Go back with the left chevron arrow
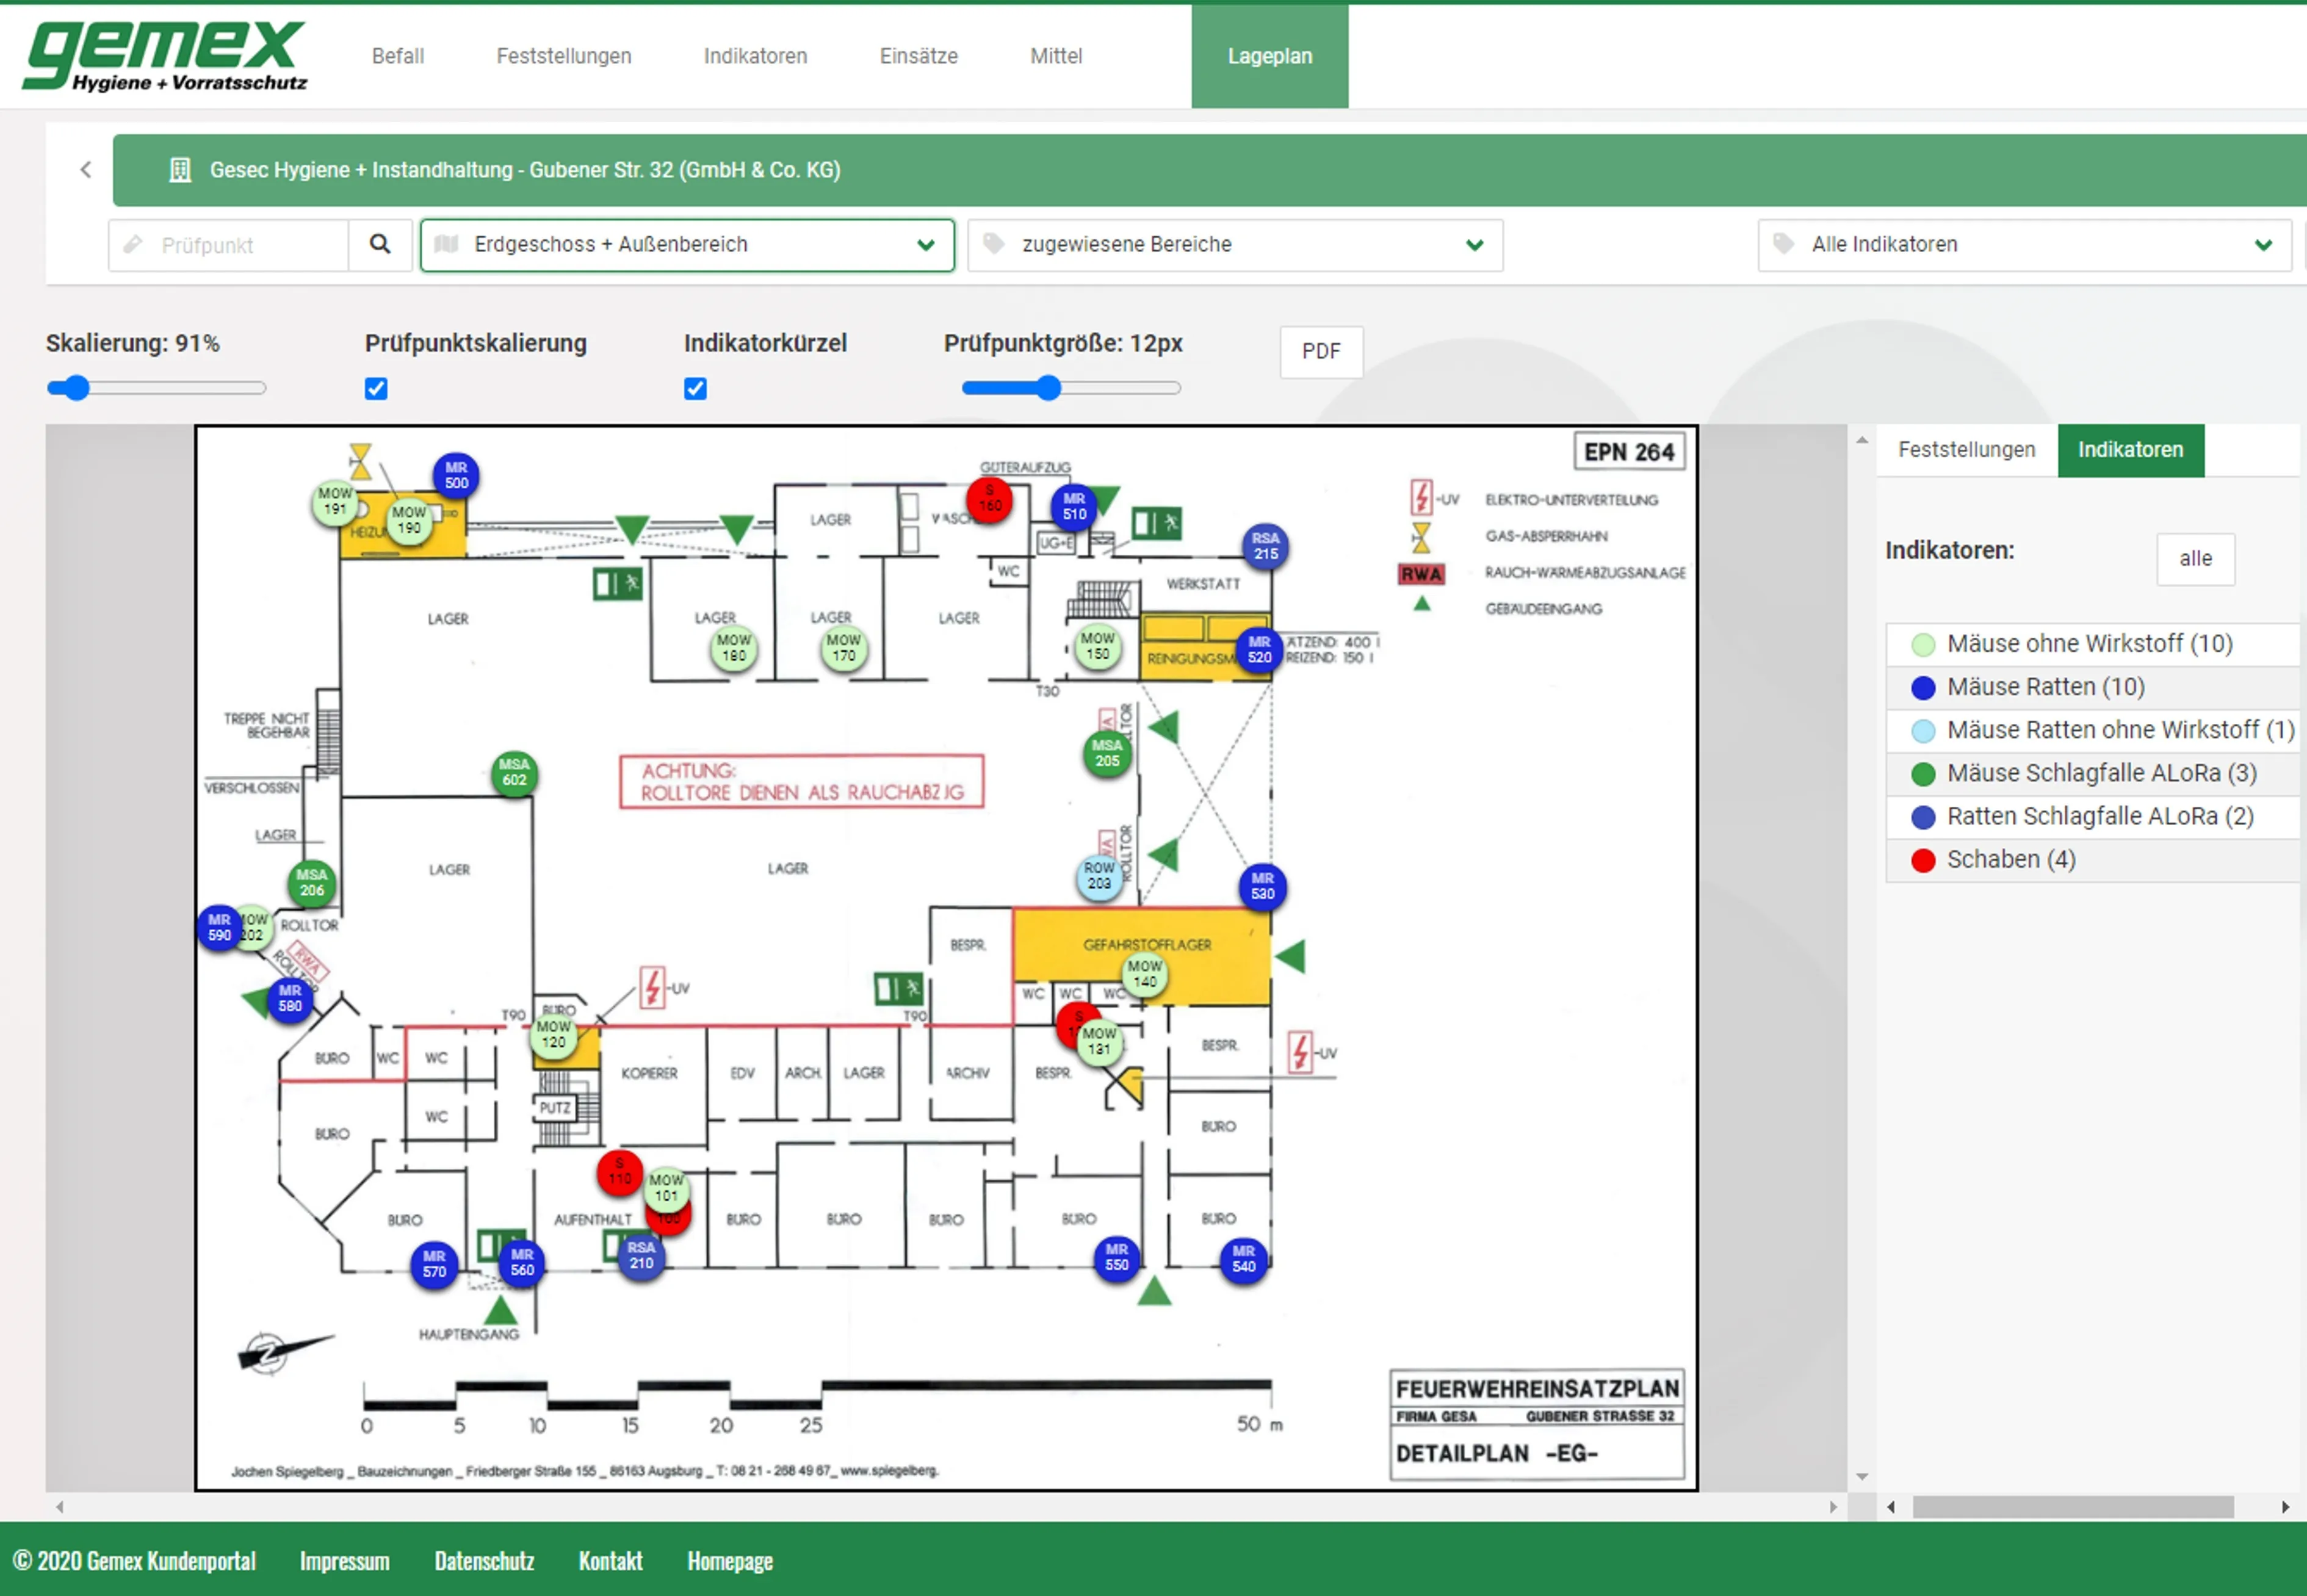 coord(86,169)
